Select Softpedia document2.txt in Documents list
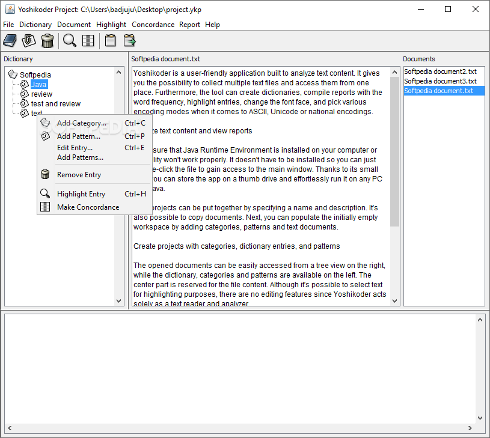 (444, 71)
